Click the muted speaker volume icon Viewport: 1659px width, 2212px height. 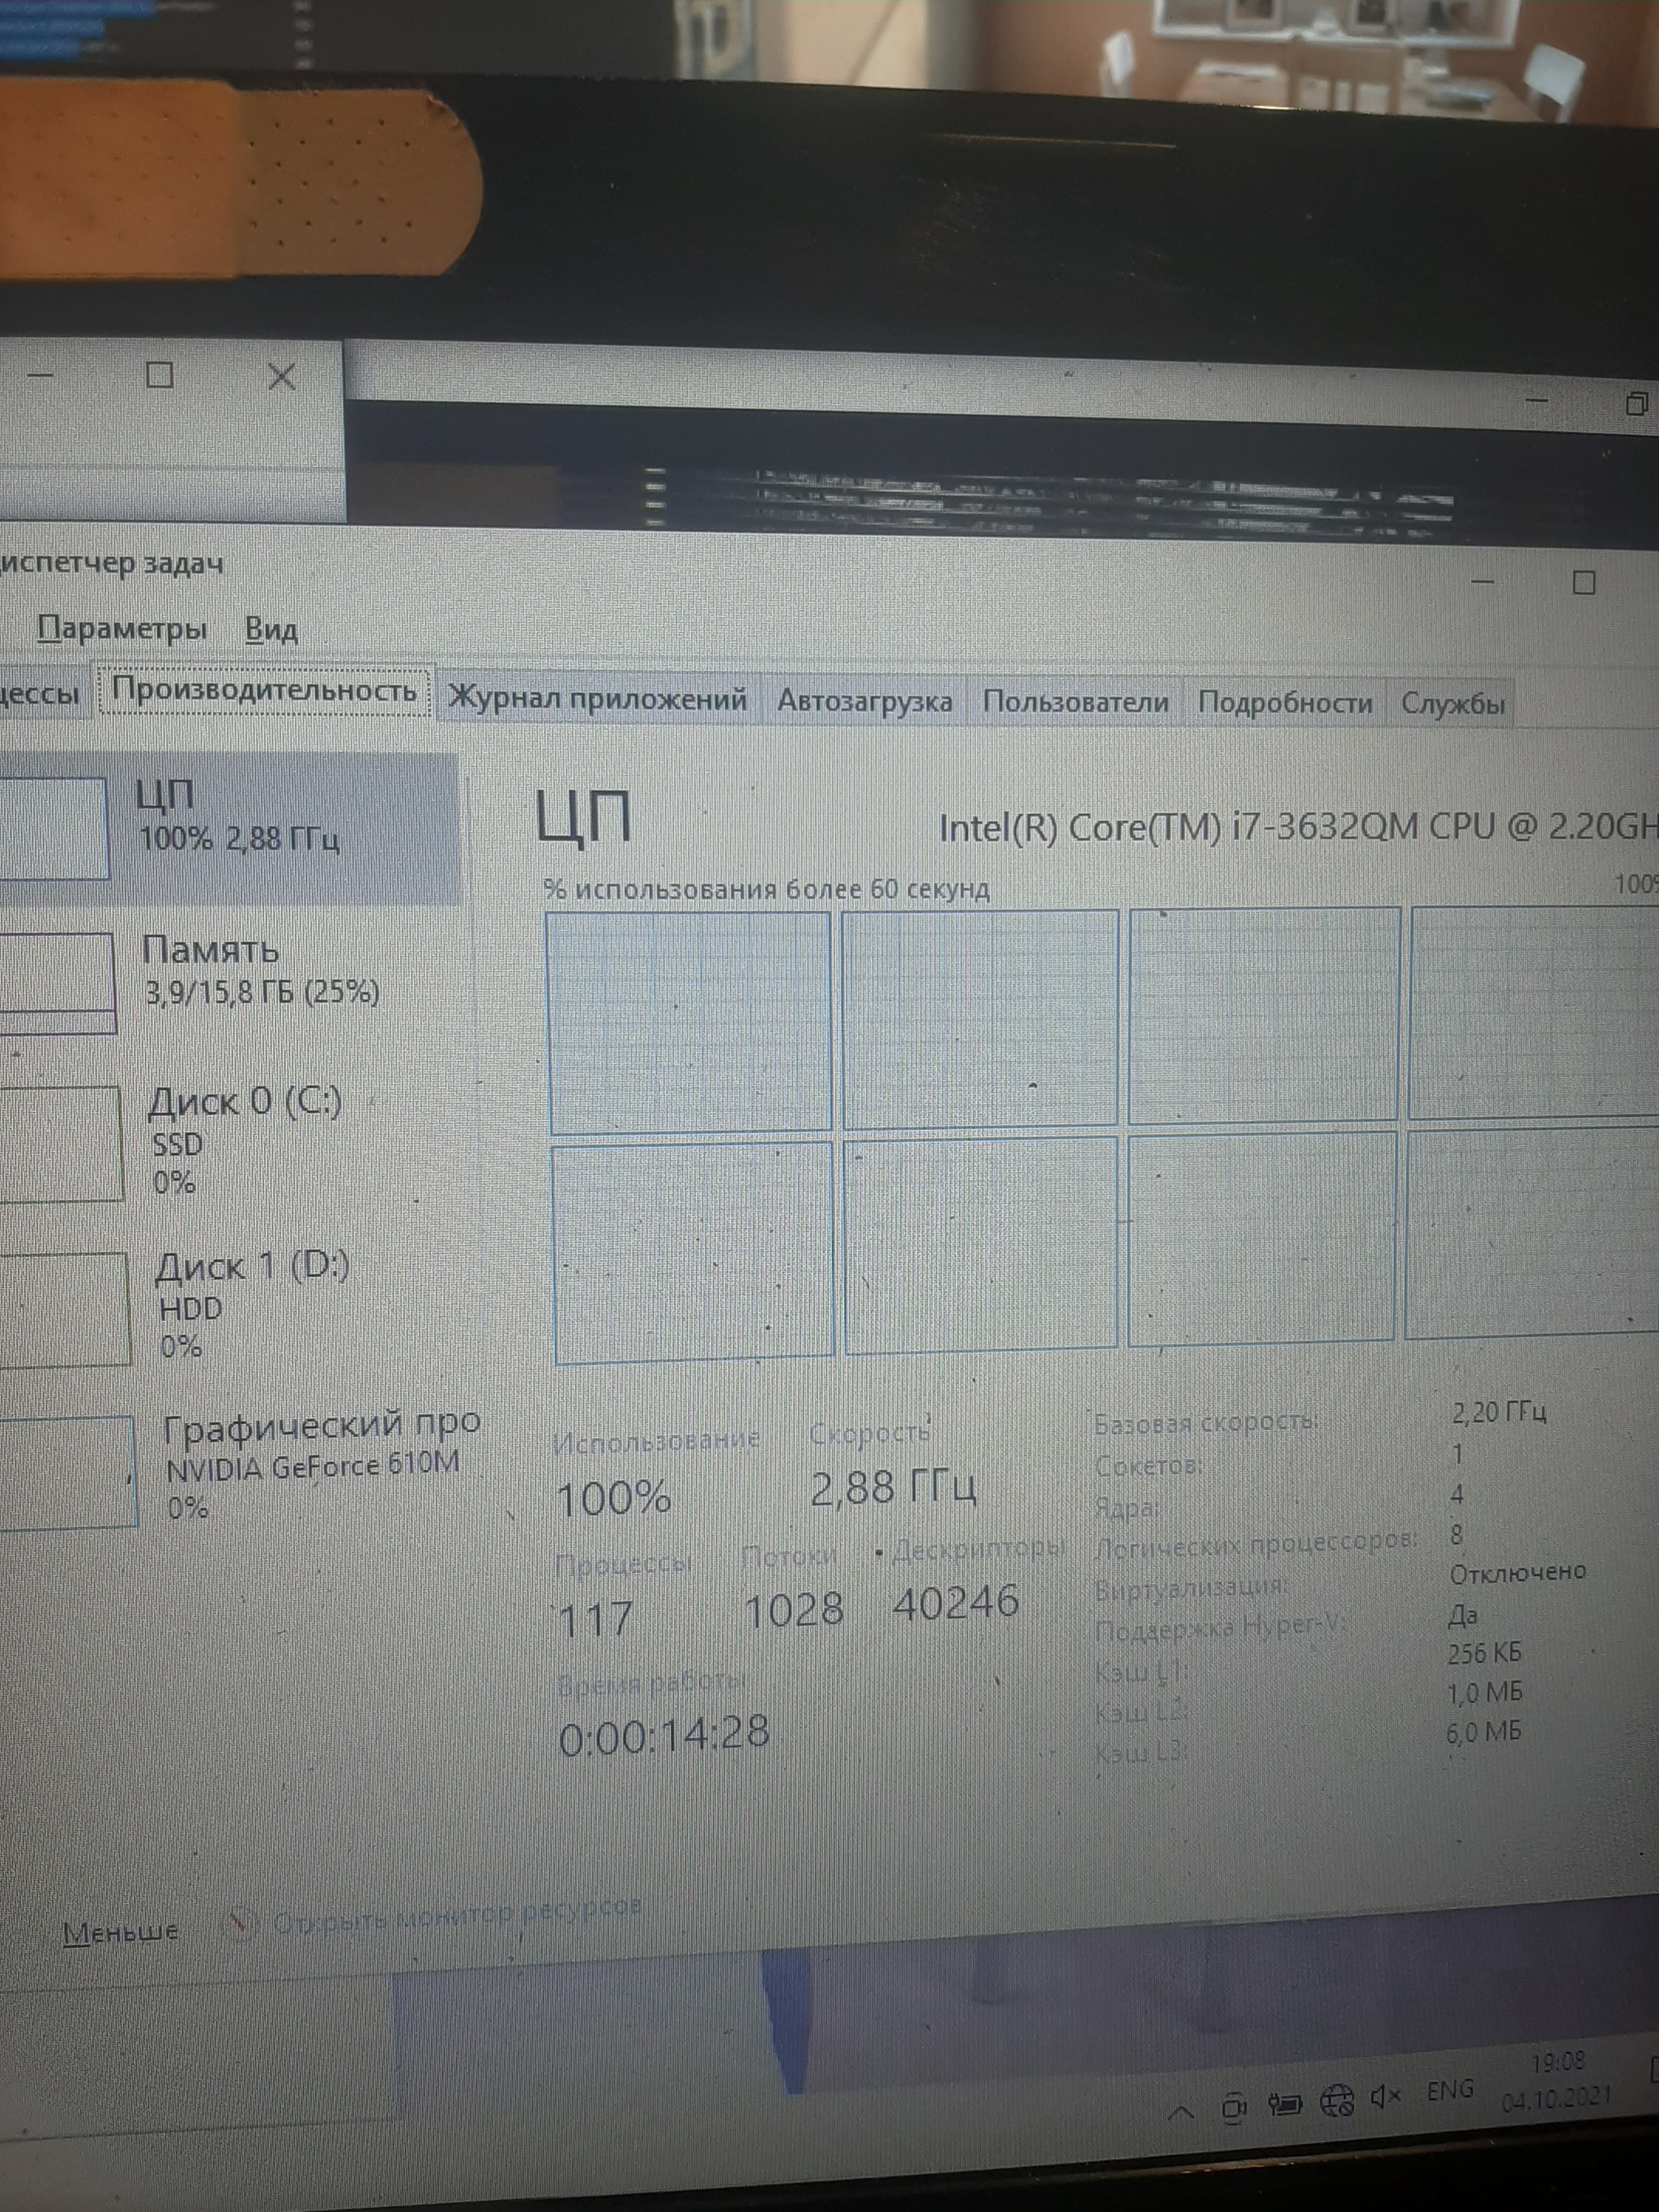tap(1386, 2097)
